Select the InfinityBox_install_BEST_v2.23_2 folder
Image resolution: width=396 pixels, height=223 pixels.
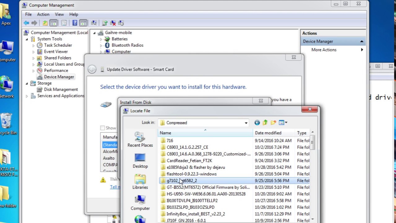tap(196, 214)
